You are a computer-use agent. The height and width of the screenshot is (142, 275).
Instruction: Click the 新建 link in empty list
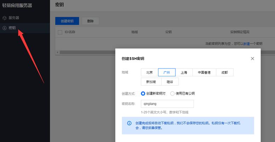[x=246, y=44]
